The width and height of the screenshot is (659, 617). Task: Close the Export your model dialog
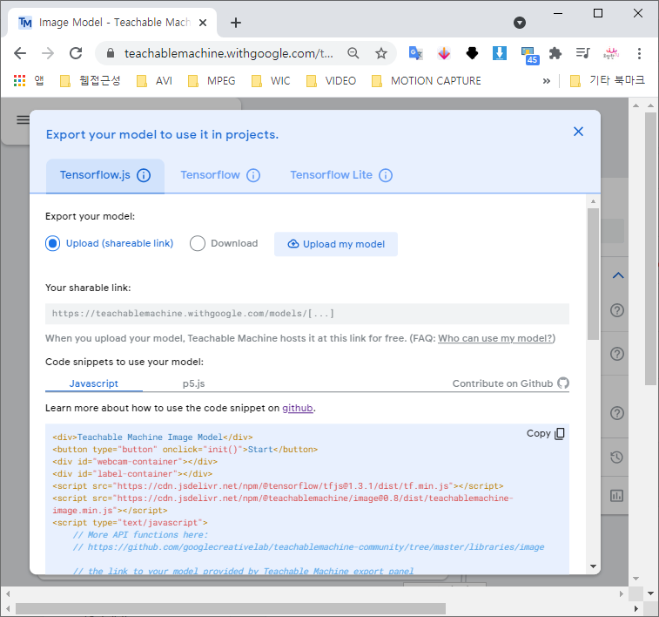pyautogui.click(x=578, y=132)
